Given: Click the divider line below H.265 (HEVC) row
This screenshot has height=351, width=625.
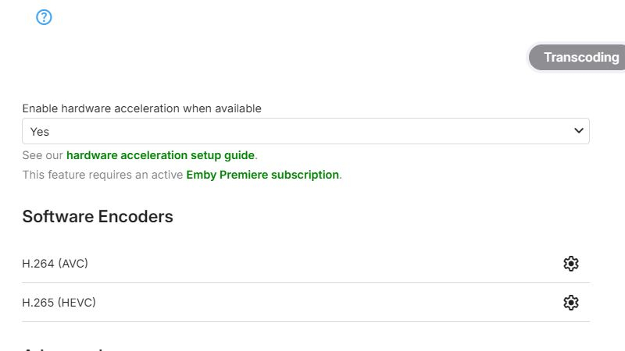Looking at the screenshot, I should click(x=305, y=321).
